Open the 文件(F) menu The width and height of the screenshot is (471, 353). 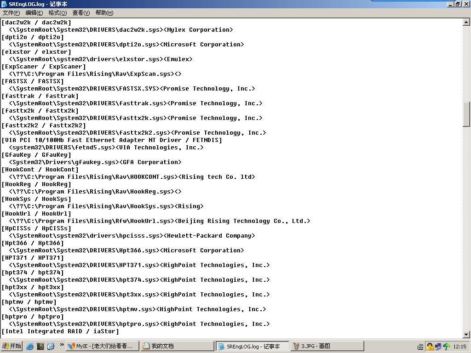coord(11,12)
